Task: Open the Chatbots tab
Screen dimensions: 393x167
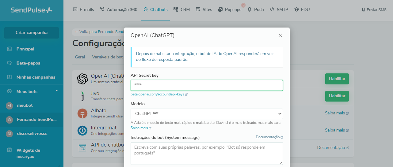Action: (x=155, y=10)
